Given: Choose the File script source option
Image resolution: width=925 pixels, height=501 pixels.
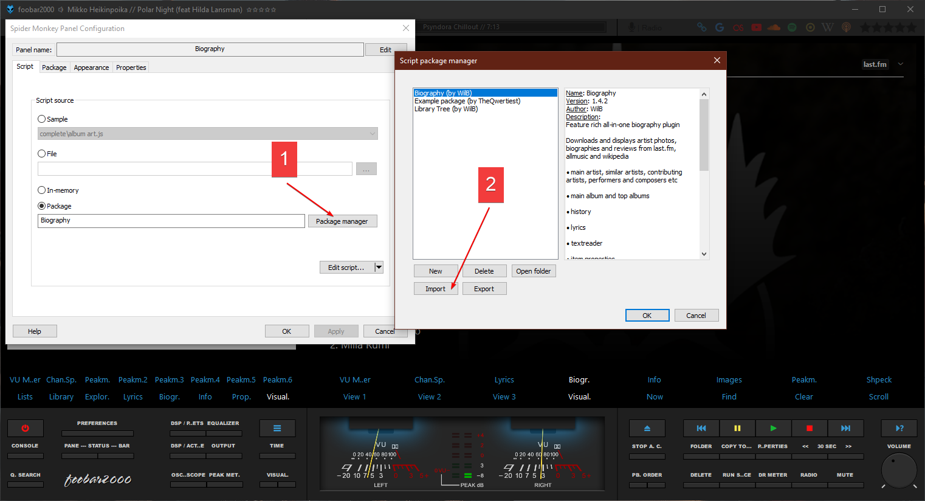Looking at the screenshot, I should (x=42, y=154).
